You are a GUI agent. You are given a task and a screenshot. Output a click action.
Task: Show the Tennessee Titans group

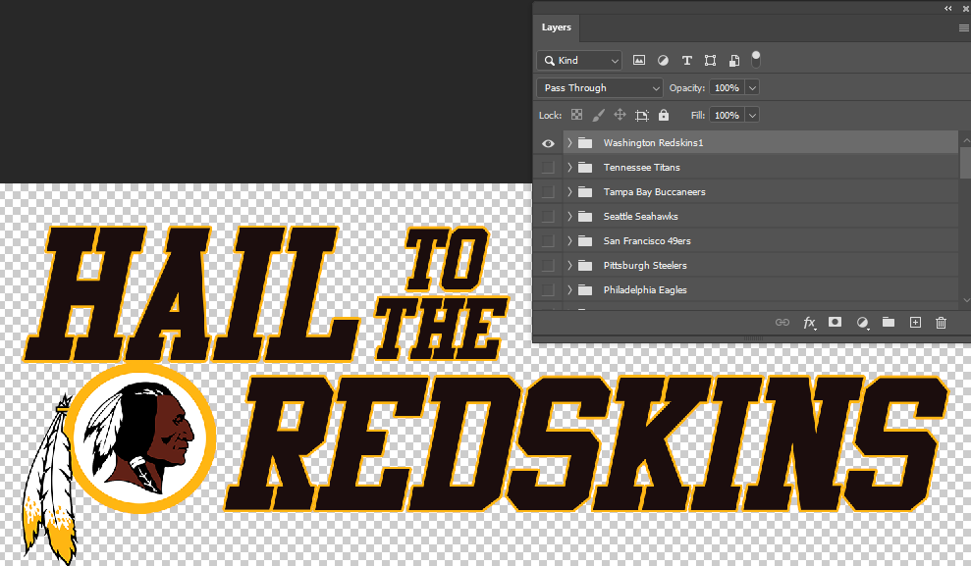coord(548,167)
